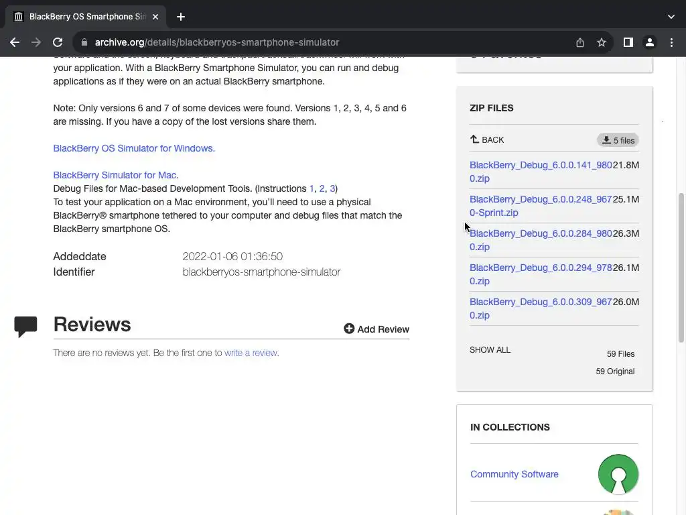
Task: Click the 26.1M file size
Action: tap(626, 268)
